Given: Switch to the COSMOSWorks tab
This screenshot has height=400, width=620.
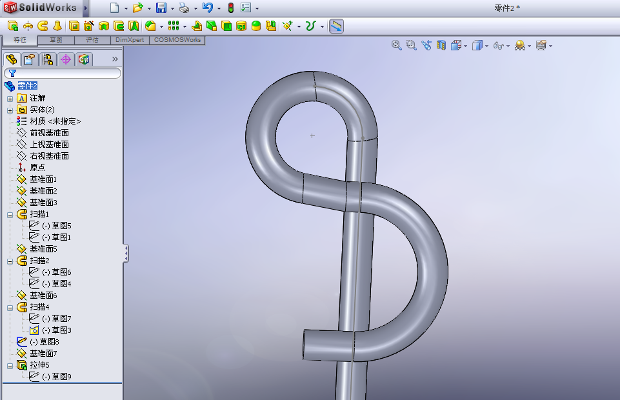Looking at the screenshot, I should [177, 40].
